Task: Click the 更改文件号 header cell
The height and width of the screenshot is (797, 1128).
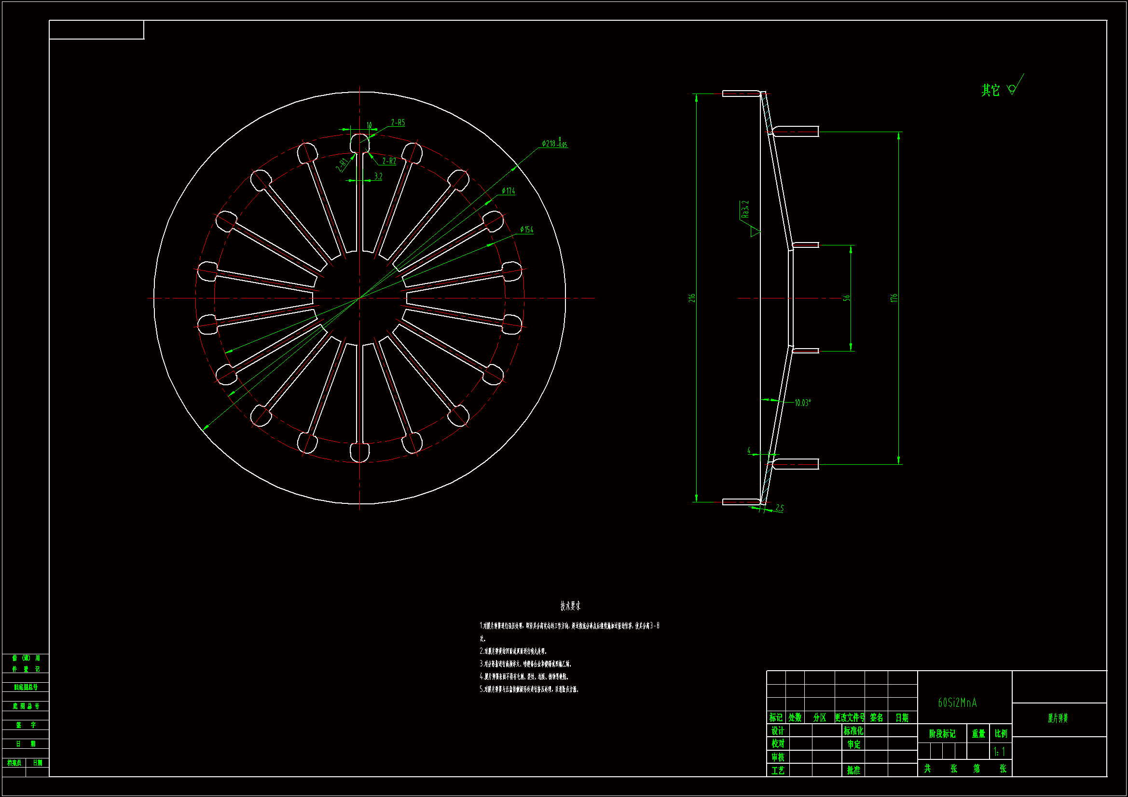Action: pyautogui.click(x=850, y=718)
